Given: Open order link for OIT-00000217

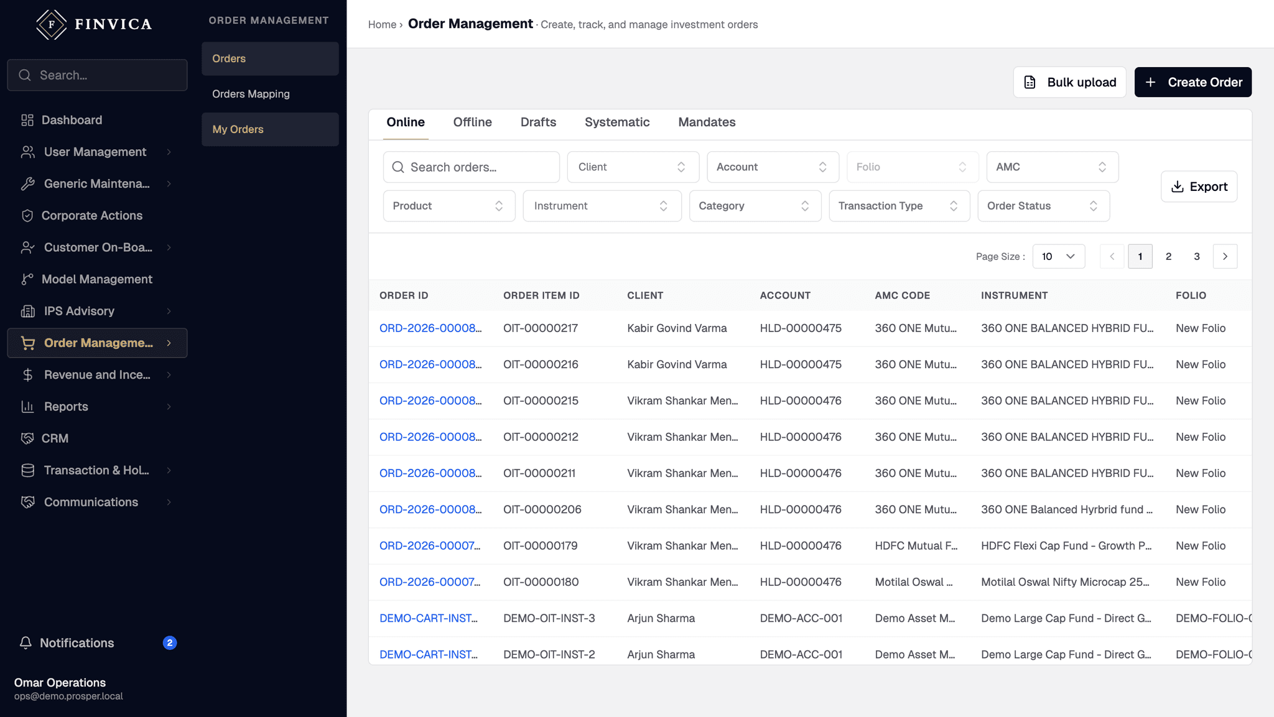Looking at the screenshot, I should pyautogui.click(x=430, y=328).
